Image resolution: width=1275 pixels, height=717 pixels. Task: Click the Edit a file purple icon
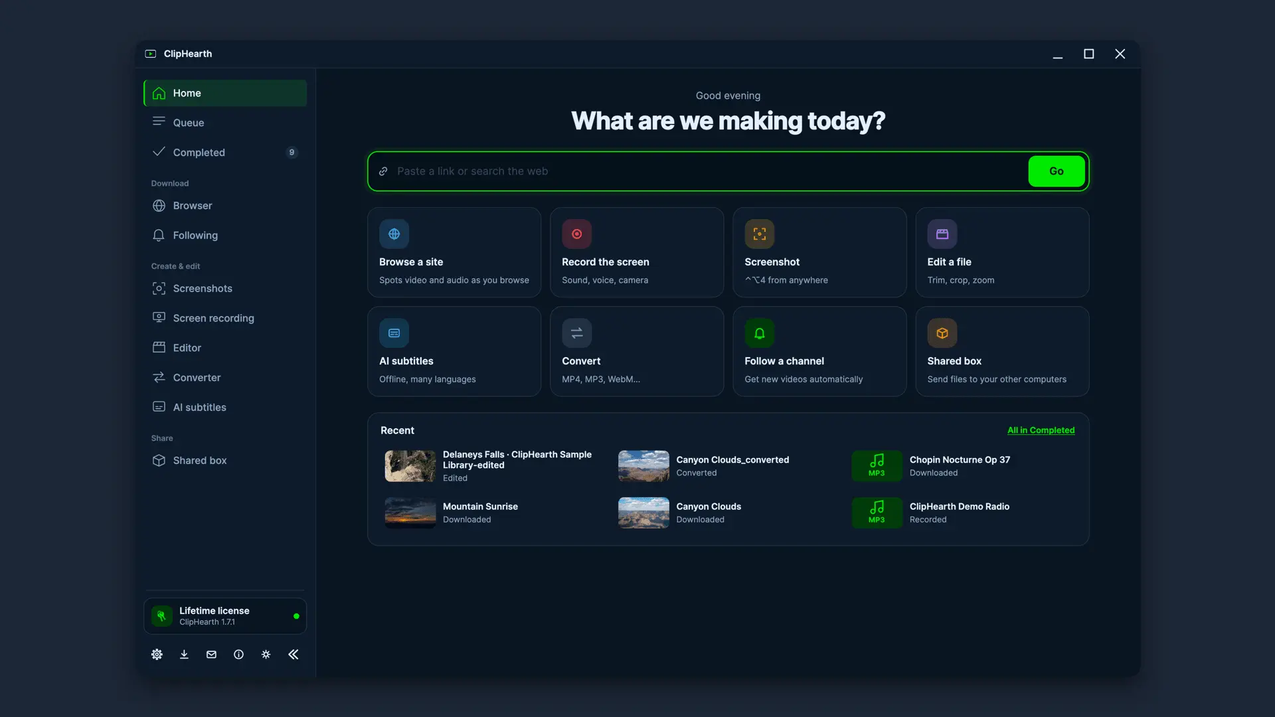[942, 234]
